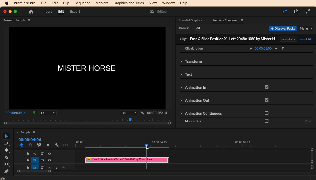Viewport: 316px width, 180px height.
Task: Expand the Animation Out section
Action: (x=181, y=100)
